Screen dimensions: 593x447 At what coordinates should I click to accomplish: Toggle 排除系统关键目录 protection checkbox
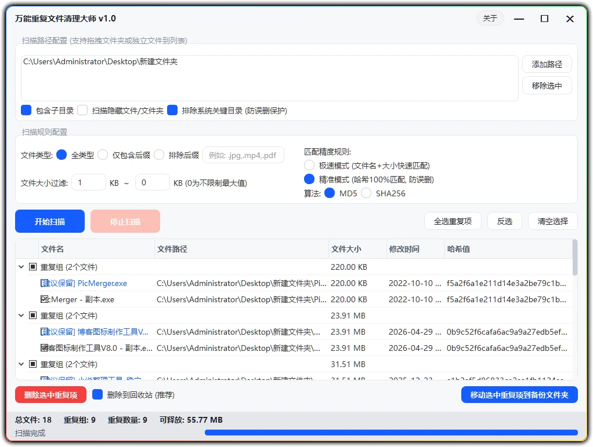[172, 110]
